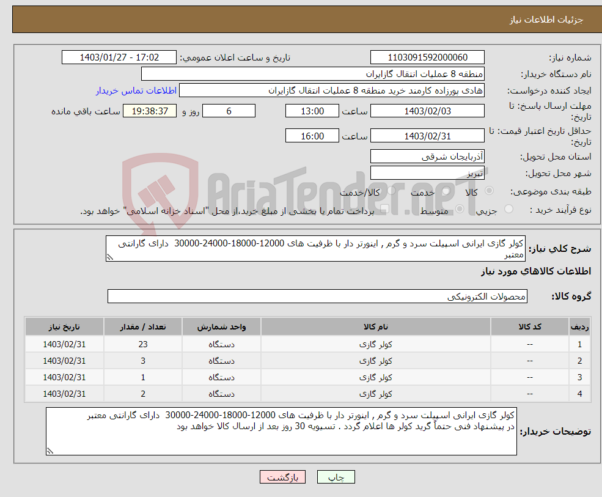Click the دستگاه unit cell in row 2
This screenshot has width=602, height=497.
221,361
